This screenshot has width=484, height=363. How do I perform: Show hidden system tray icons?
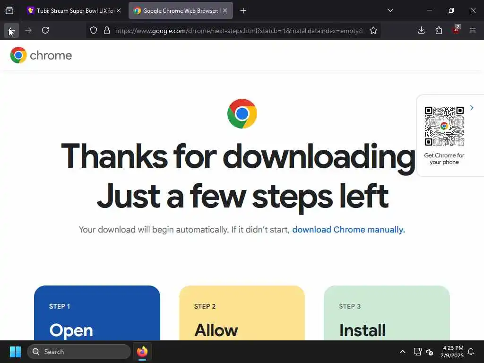click(403, 352)
